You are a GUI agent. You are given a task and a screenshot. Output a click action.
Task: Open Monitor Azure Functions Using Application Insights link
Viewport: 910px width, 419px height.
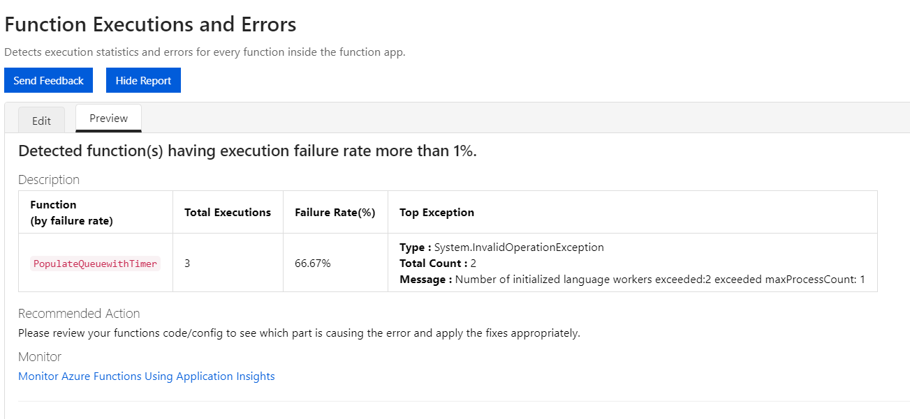coord(146,376)
